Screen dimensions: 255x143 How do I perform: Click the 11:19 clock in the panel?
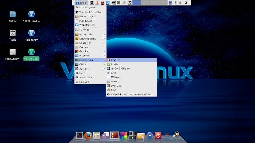coord(178,2)
